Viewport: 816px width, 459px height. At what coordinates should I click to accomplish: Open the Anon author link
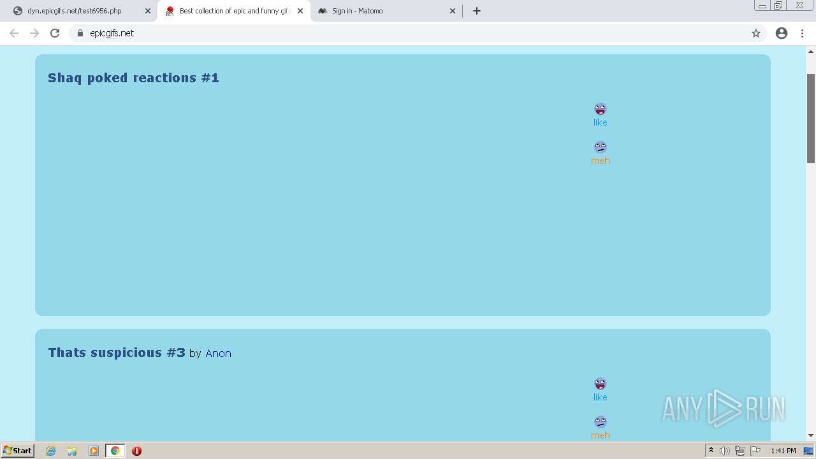click(218, 353)
